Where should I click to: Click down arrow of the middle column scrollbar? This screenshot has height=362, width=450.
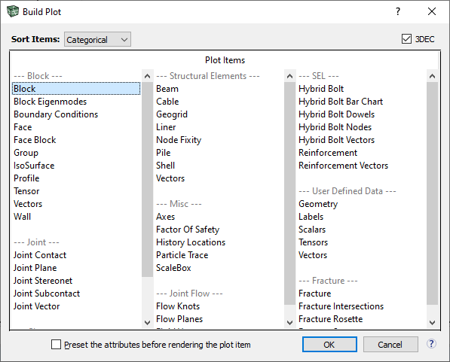point(290,323)
